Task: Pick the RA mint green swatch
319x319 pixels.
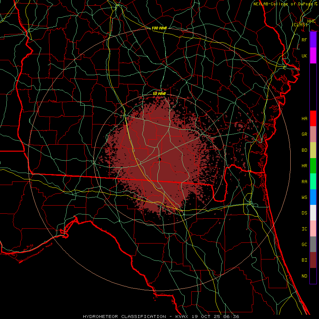Action: click(x=313, y=181)
